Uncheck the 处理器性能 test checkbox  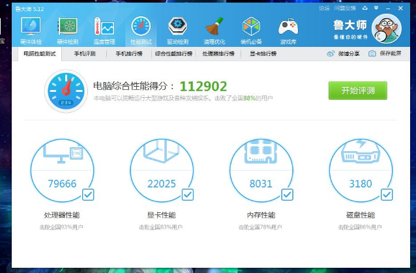[88, 195]
